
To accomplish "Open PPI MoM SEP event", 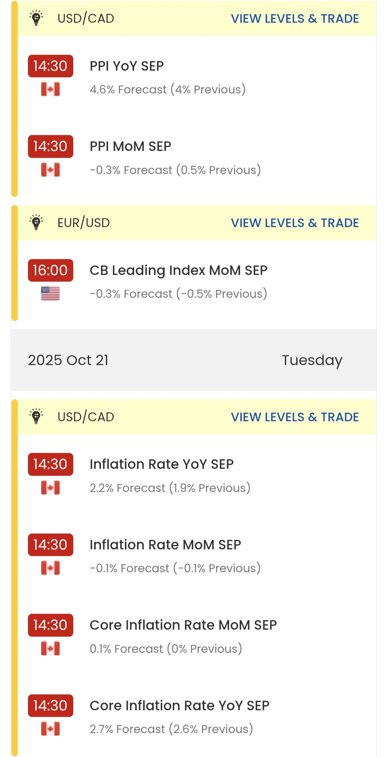I will [130, 146].
